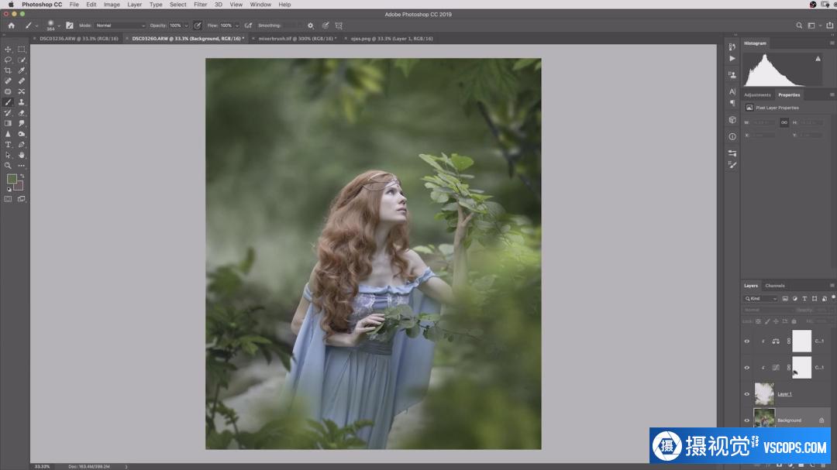Click mask thumbnail of top adjustment layer
Screen dimensions: 837x470
(801, 341)
